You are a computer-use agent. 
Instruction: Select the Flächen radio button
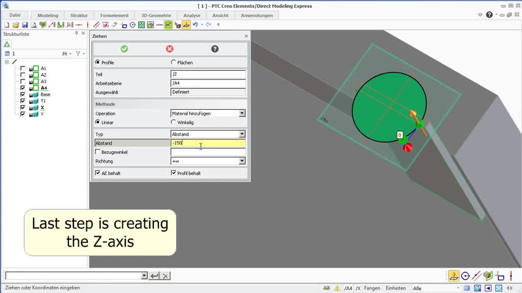click(x=173, y=62)
